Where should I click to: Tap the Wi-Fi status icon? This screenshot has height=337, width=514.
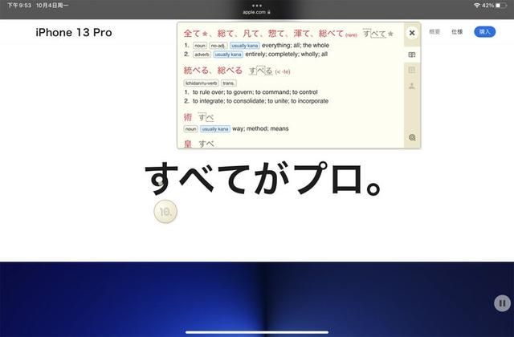(477, 6)
